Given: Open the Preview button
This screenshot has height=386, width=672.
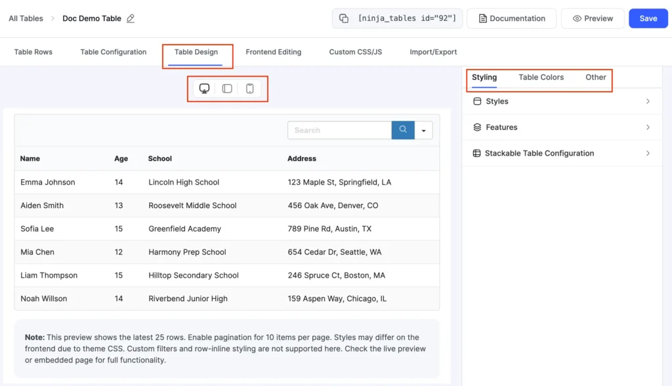Looking at the screenshot, I should coord(593,18).
